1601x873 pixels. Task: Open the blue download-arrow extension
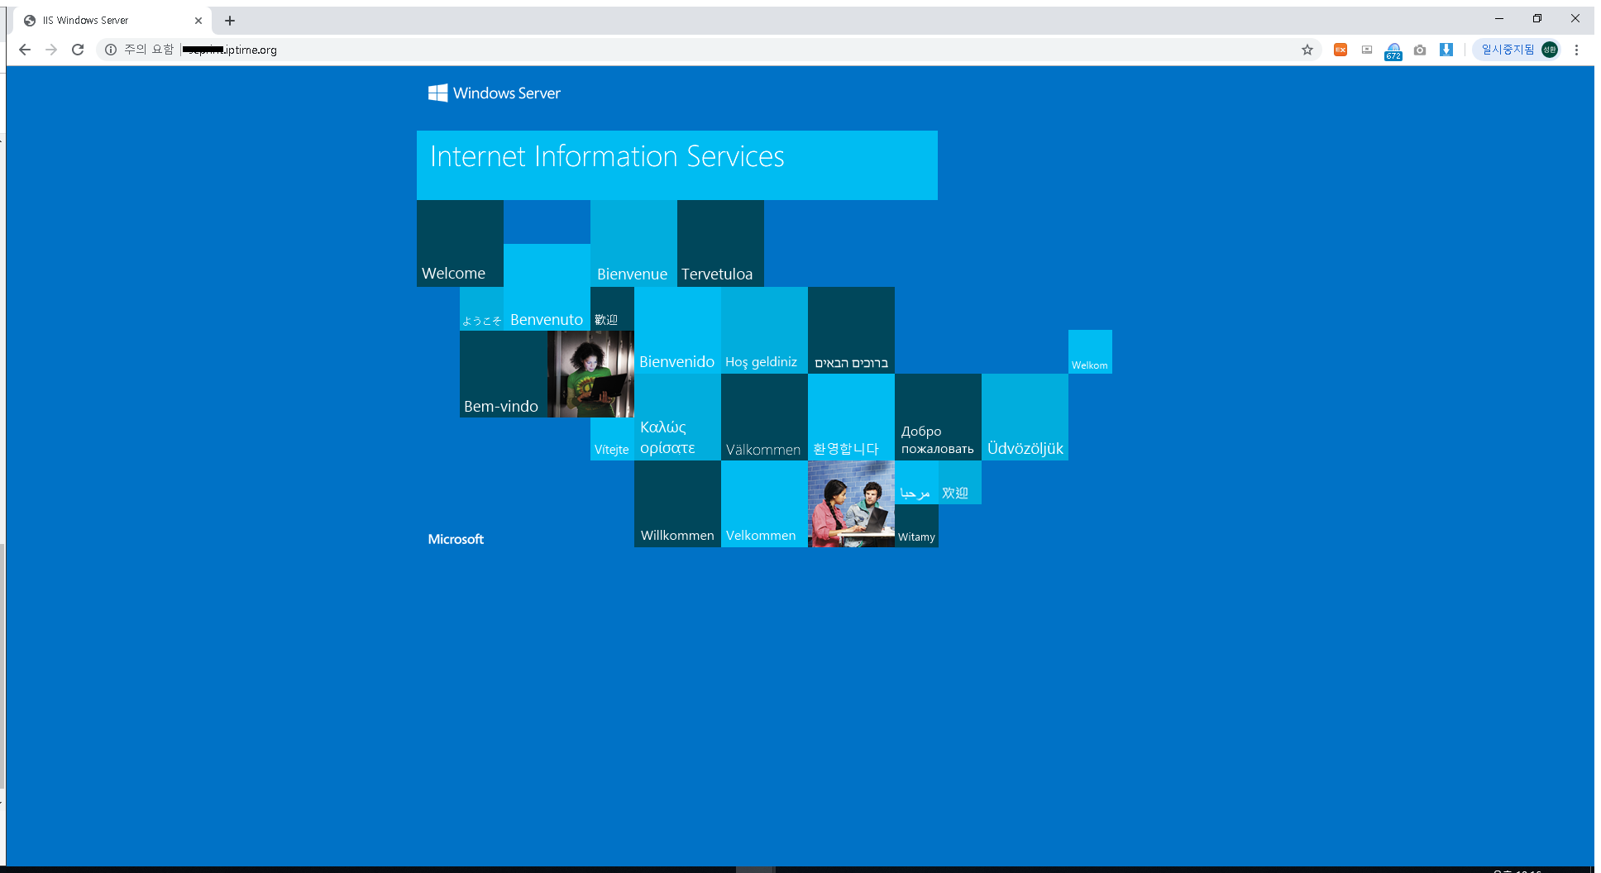click(1446, 50)
